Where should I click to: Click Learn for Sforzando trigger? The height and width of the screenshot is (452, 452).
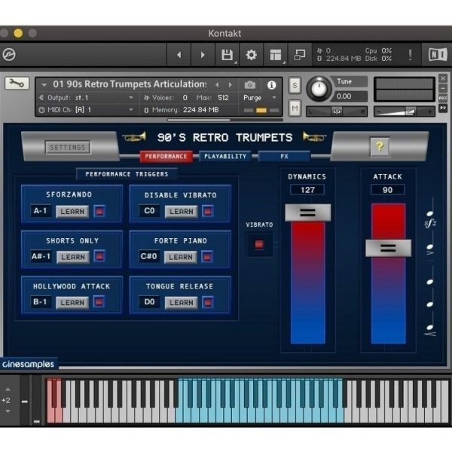(x=72, y=211)
